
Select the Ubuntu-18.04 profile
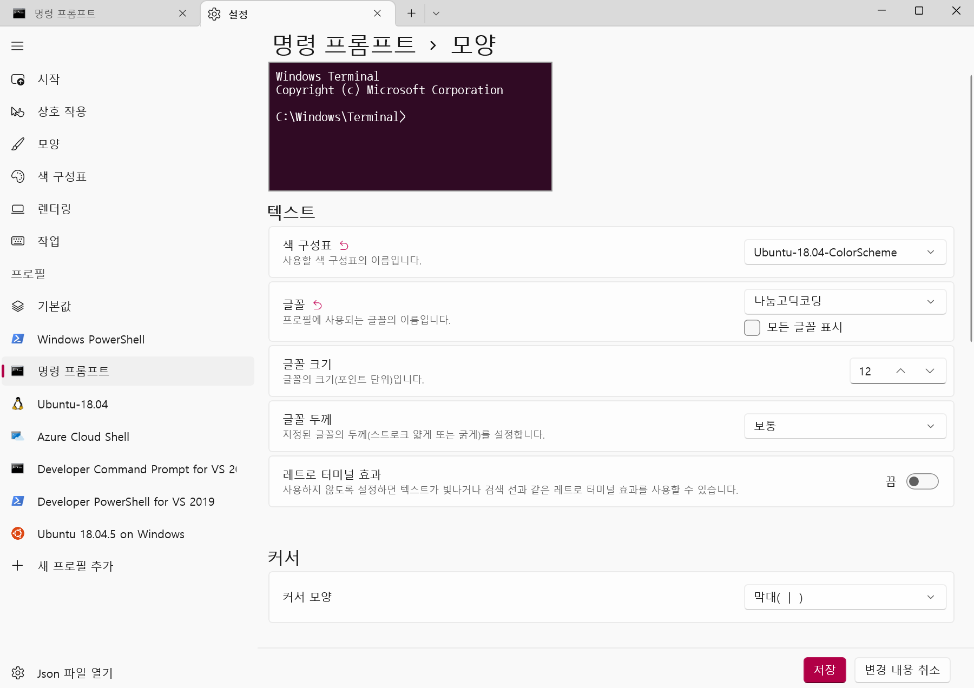[128, 404]
